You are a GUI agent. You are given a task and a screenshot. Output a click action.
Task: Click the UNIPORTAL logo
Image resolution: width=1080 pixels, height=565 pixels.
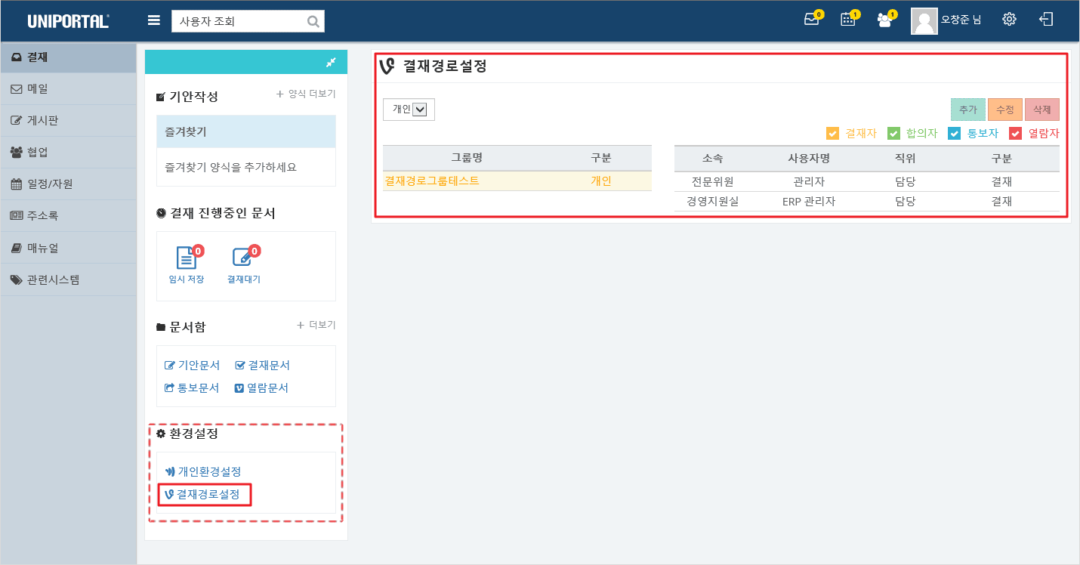click(68, 21)
